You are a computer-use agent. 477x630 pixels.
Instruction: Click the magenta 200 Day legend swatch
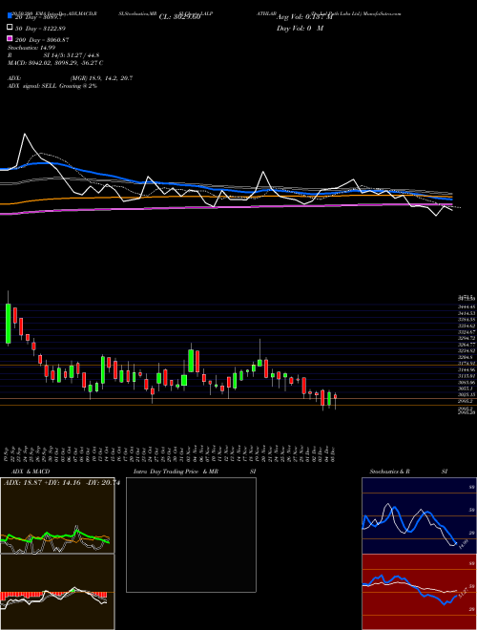(x=10, y=38)
